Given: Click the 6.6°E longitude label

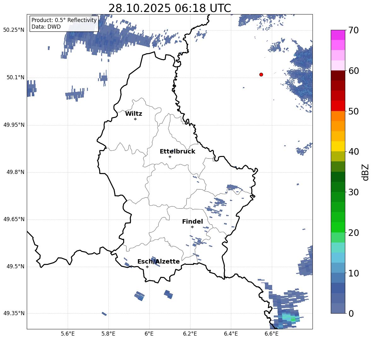Looking at the screenshot, I should (x=272, y=334).
